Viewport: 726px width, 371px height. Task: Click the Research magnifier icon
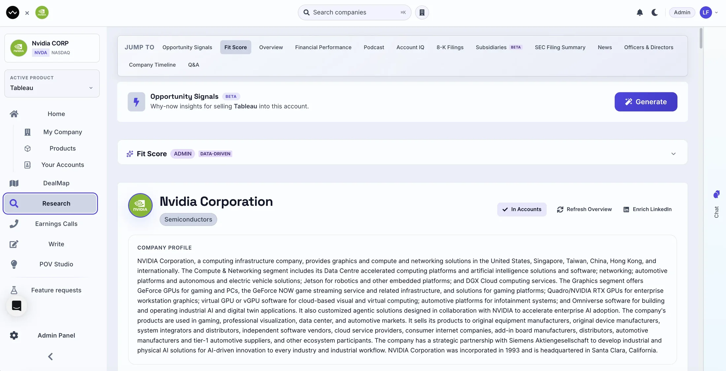[x=14, y=203]
